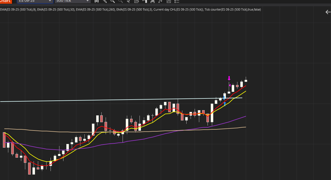Open the data box icon
Viewport: 331px width, 180px height.
tap(137, 1)
